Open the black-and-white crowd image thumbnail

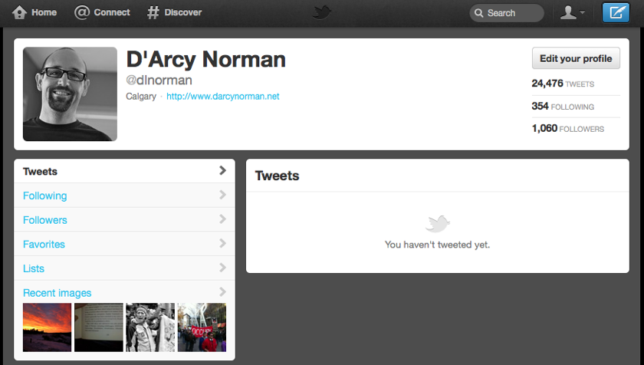pos(150,327)
